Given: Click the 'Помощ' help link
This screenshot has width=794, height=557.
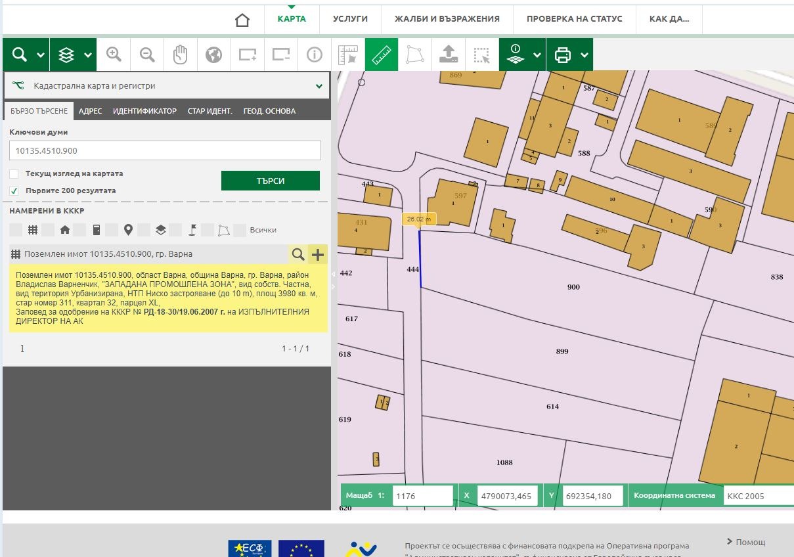Looking at the screenshot, I should click(746, 542).
